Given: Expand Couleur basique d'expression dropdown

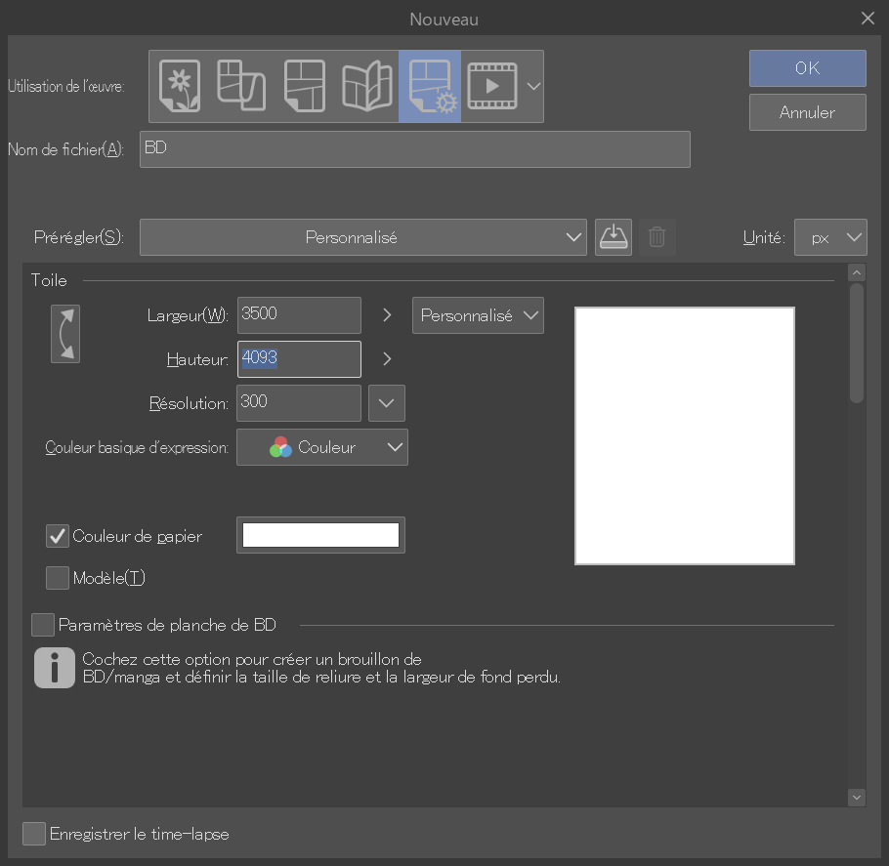Looking at the screenshot, I should pyautogui.click(x=321, y=447).
